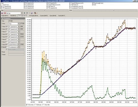Uncheck the Y Axis 4 checkbox
Screen dimensions: 138x107
pyautogui.click(x=7, y=34)
